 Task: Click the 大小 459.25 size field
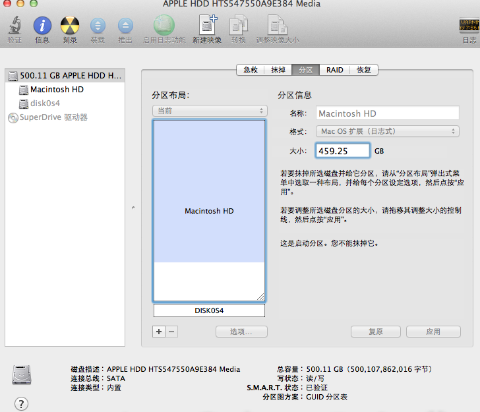point(343,150)
